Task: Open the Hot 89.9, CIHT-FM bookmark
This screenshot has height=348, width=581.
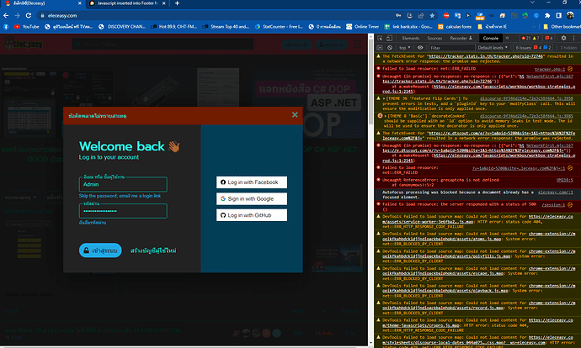Action: click(174, 27)
